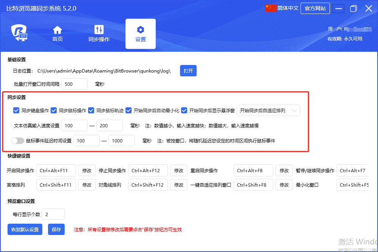Expand 开始同步后自适应排列 dropdown
The image size is (378, 252).
268,111
